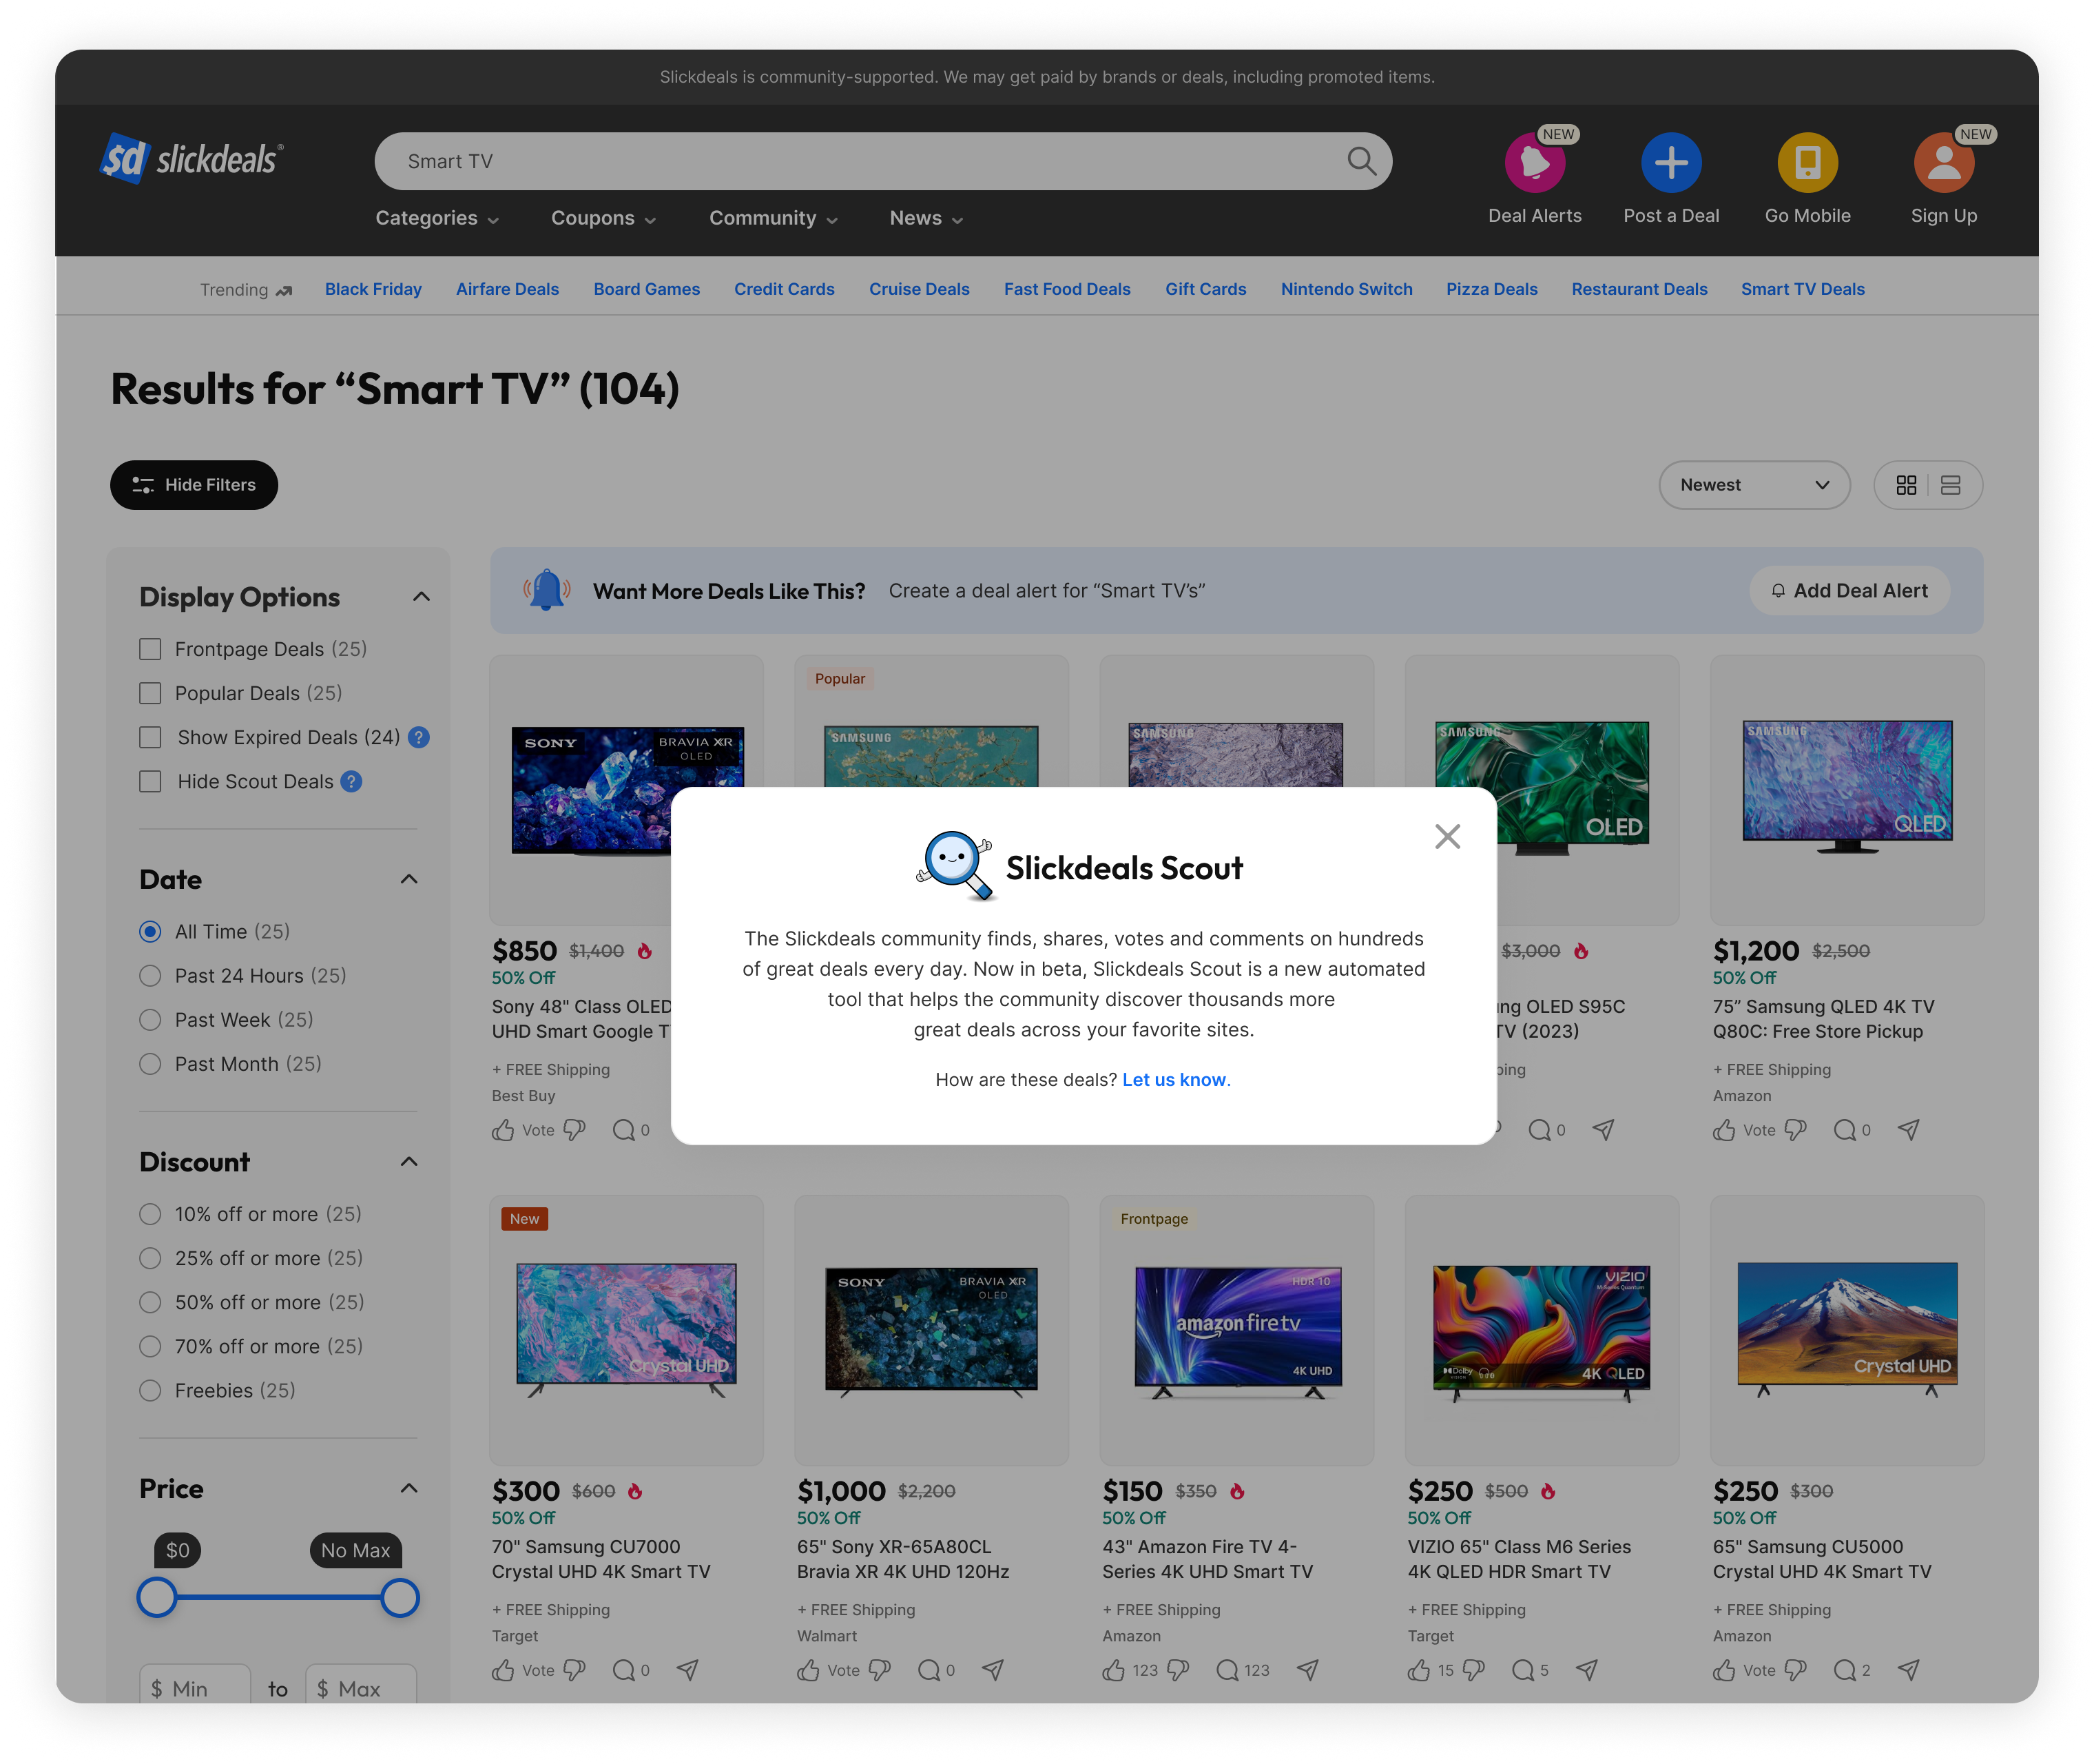Open 123 comments on Amazon Fire TV deal
Viewport: 2094px width, 1764px height.
1243,1670
